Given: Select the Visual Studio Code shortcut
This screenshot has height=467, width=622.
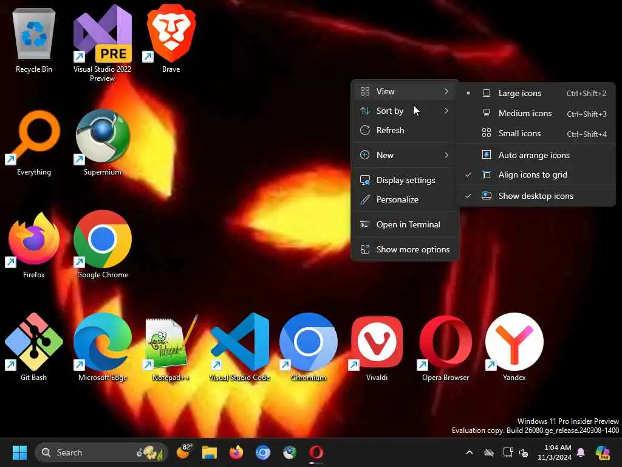Looking at the screenshot, I should [239, 347].
